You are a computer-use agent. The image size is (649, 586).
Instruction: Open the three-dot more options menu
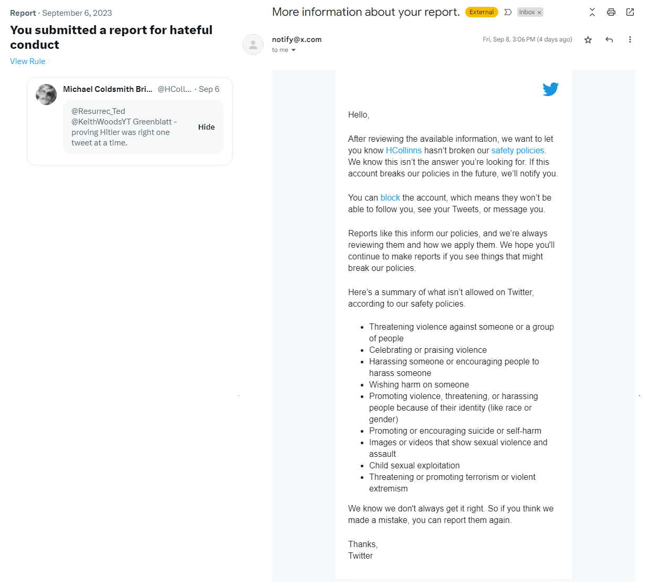click(x=630, y=40)
